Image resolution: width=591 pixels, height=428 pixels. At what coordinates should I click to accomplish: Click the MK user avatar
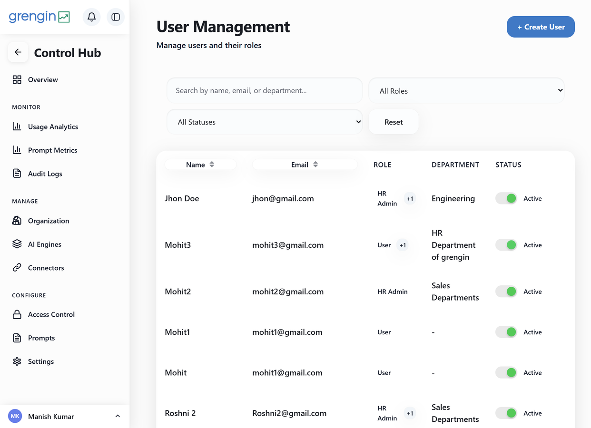[15, 416]
